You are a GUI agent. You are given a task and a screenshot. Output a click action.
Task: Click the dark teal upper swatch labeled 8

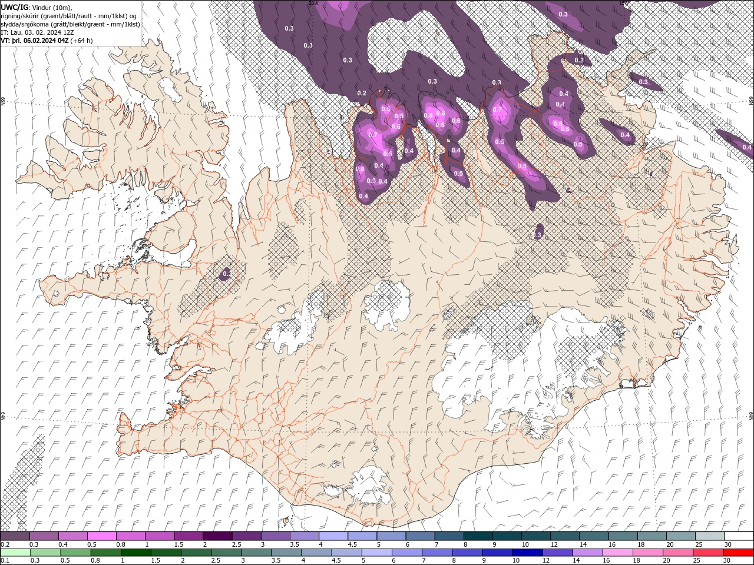pyautogui.click(x=478, y=536)
